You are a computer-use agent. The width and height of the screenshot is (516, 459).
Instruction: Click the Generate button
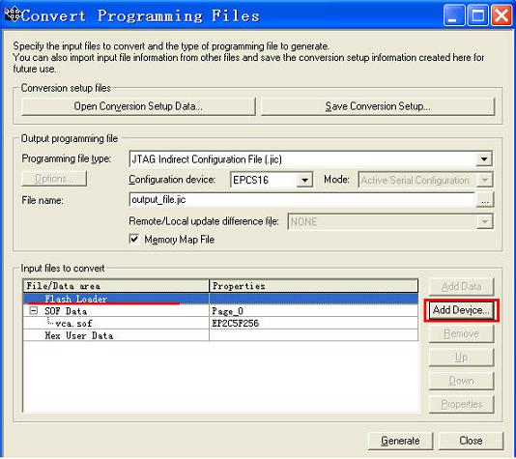400,441
